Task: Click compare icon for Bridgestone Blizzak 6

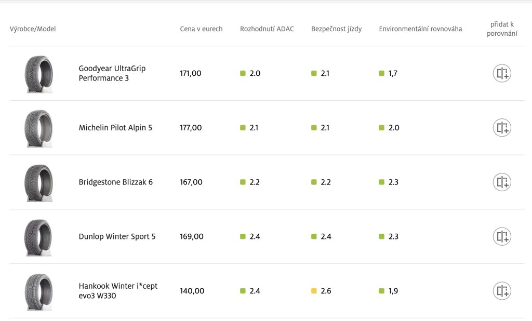Action: click(x=502, y=182)
